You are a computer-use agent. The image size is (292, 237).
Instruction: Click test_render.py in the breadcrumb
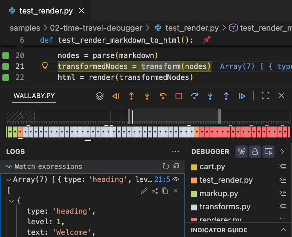point(192,28)
